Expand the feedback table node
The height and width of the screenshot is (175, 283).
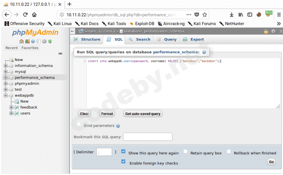coord(11,107)
